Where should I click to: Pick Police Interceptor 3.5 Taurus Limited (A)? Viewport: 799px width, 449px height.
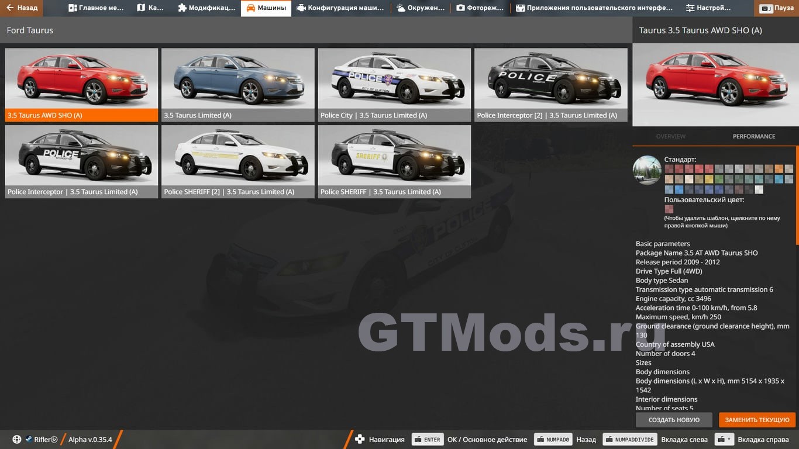81,161
